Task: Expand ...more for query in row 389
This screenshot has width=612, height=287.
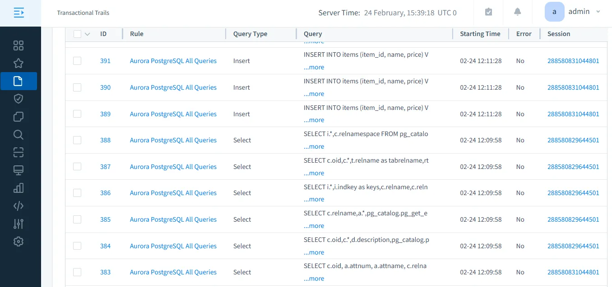Action: point(314,120)
